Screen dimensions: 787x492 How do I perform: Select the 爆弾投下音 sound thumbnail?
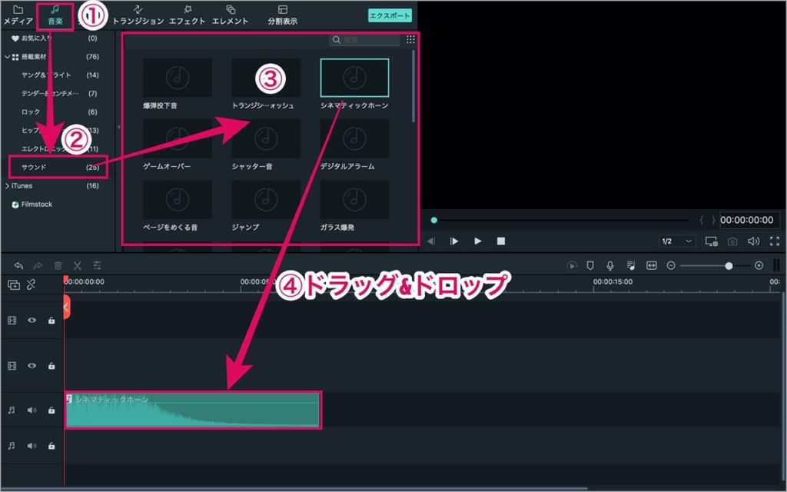coord(178,78)
